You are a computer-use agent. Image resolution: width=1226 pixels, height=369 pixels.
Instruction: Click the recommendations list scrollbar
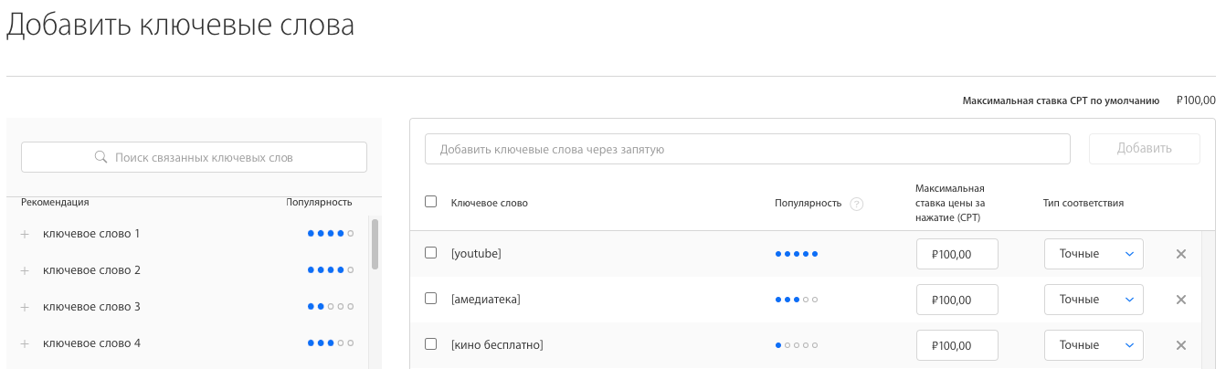point(375,244)
